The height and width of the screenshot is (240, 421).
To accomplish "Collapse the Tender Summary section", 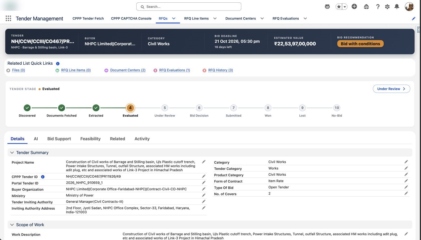I will pos(12,153).
